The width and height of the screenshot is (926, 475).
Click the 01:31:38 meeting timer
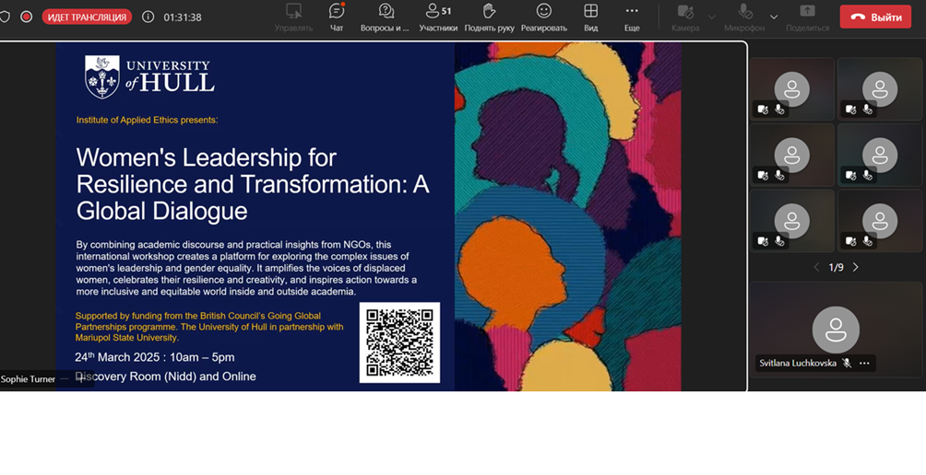[x=183, y=17]
